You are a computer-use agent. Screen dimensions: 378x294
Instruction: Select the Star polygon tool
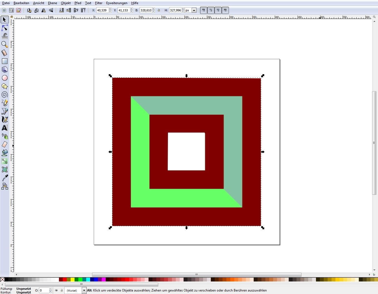4,86
